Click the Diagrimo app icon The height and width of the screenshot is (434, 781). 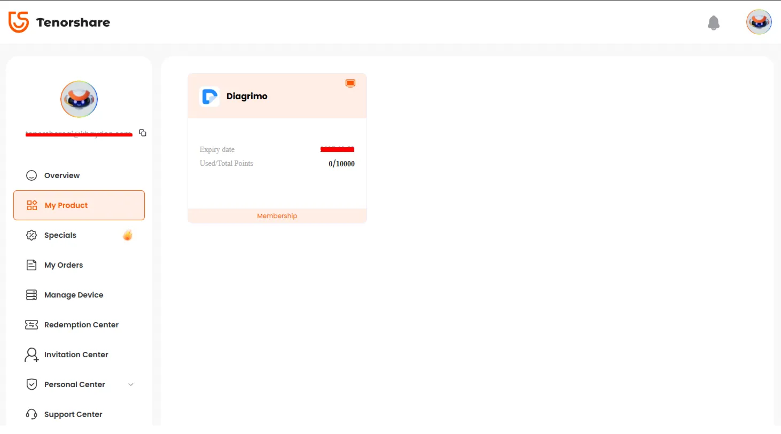coord(209,97)
